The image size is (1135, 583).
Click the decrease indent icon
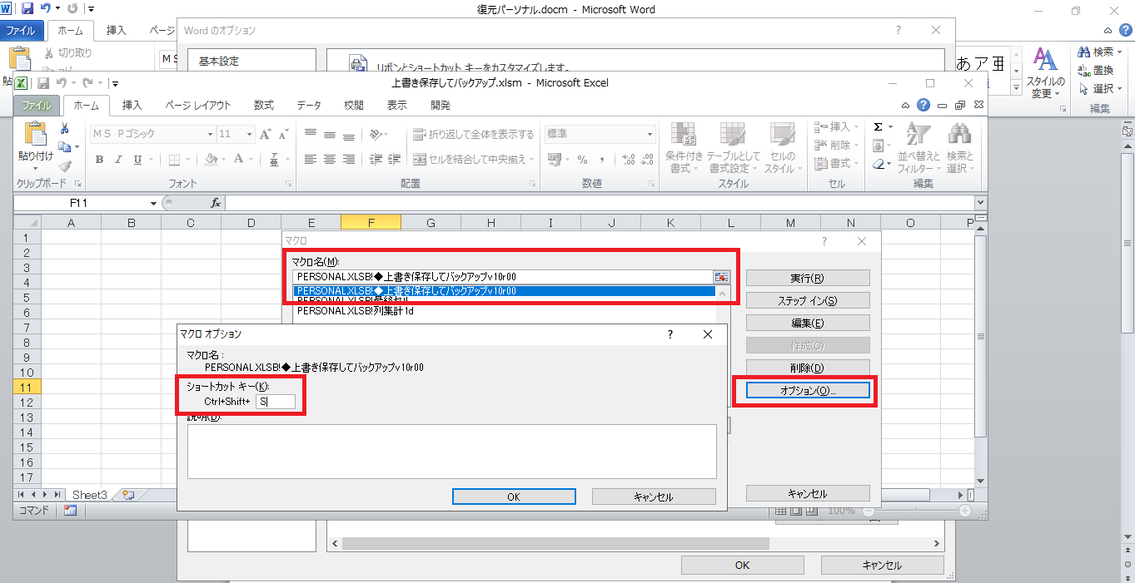[376, 160]
